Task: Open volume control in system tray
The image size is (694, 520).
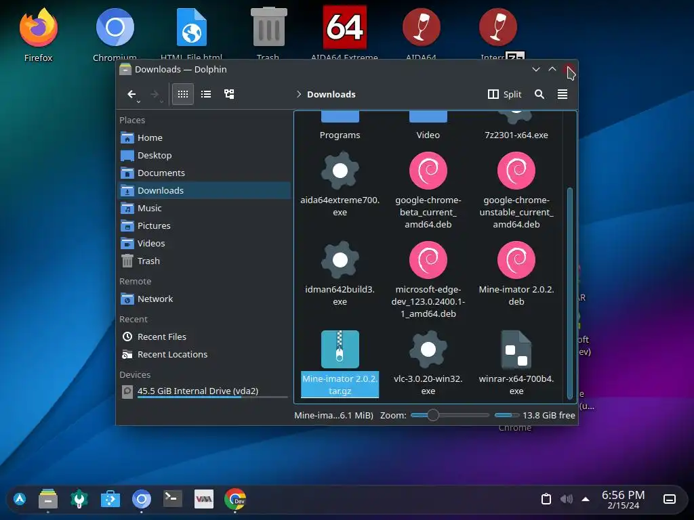Action: pos(566,499)
